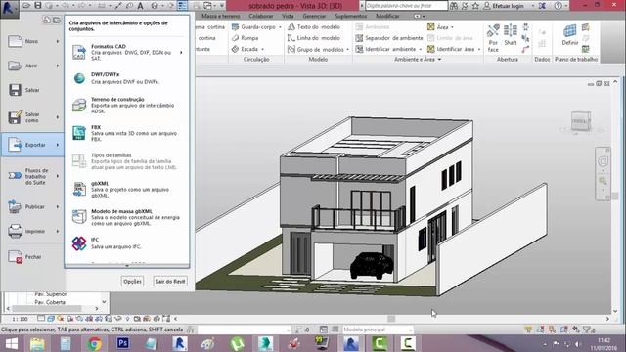Open Photoshop from the taskbar
The image size is (626, 352).
pos(122,343)
